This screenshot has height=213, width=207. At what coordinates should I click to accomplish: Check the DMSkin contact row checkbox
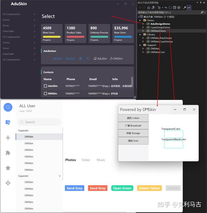45,94
